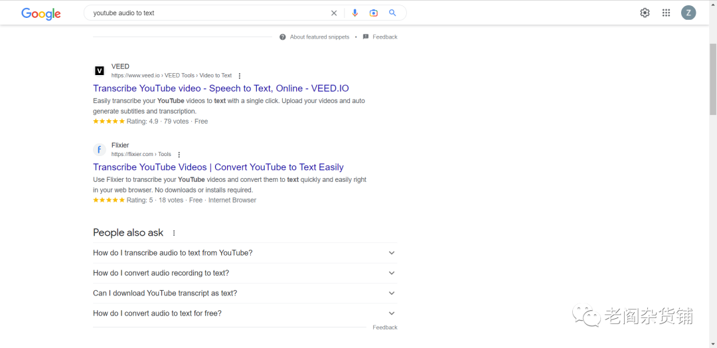Open three-dot menu beside Flixier result URL
The width and height of the screenshot is (717, 348).
click(x=179, y=155)
